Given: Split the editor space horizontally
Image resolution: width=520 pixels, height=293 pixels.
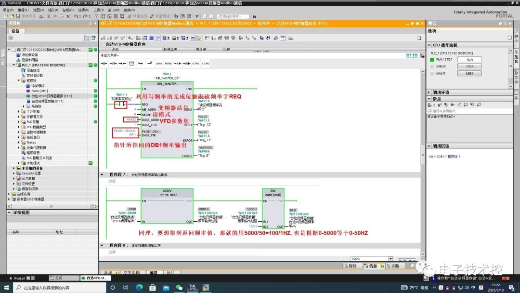Looking at the screenshot, I should click(204, 16).
